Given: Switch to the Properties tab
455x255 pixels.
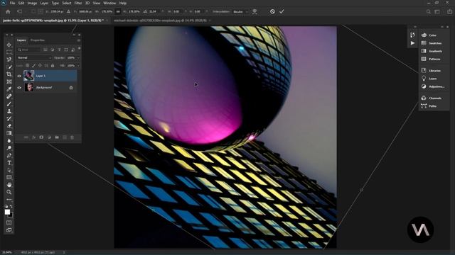Looking at the screenshot, I should pos(38,40).
